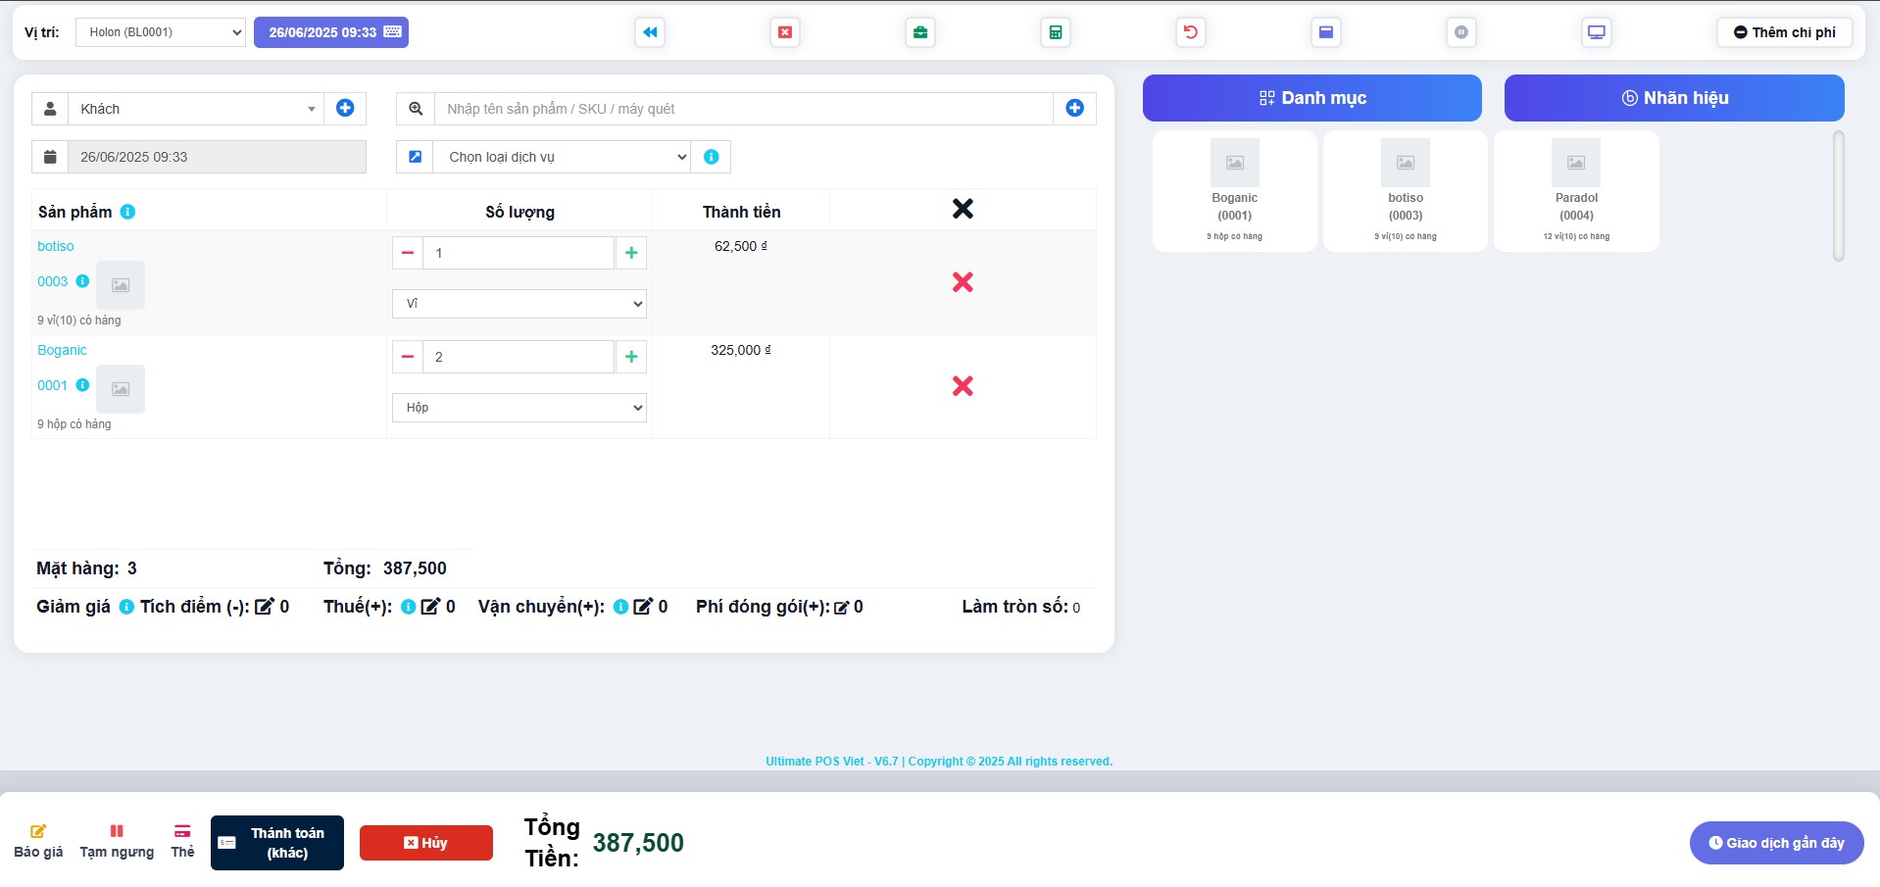Expand the Chọn loại dịch vụ dropdown
This screenshot has width=1880, height=887.
562,157
